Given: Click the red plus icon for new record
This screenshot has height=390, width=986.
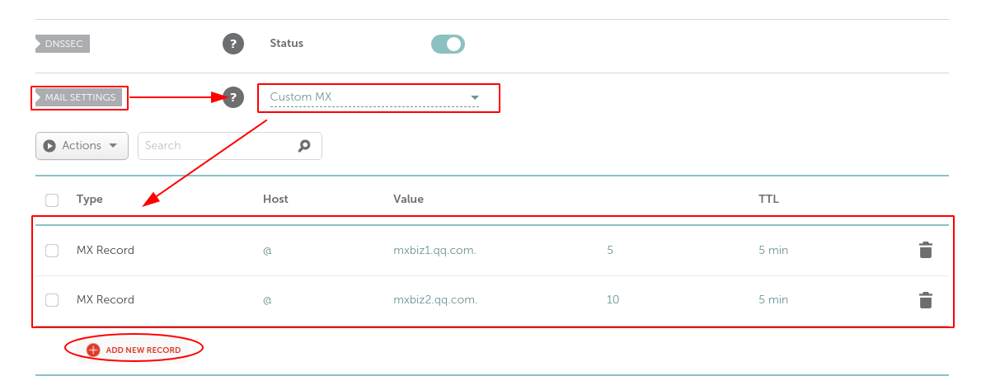Looking at the screenshot, I should tap(93, 350).
